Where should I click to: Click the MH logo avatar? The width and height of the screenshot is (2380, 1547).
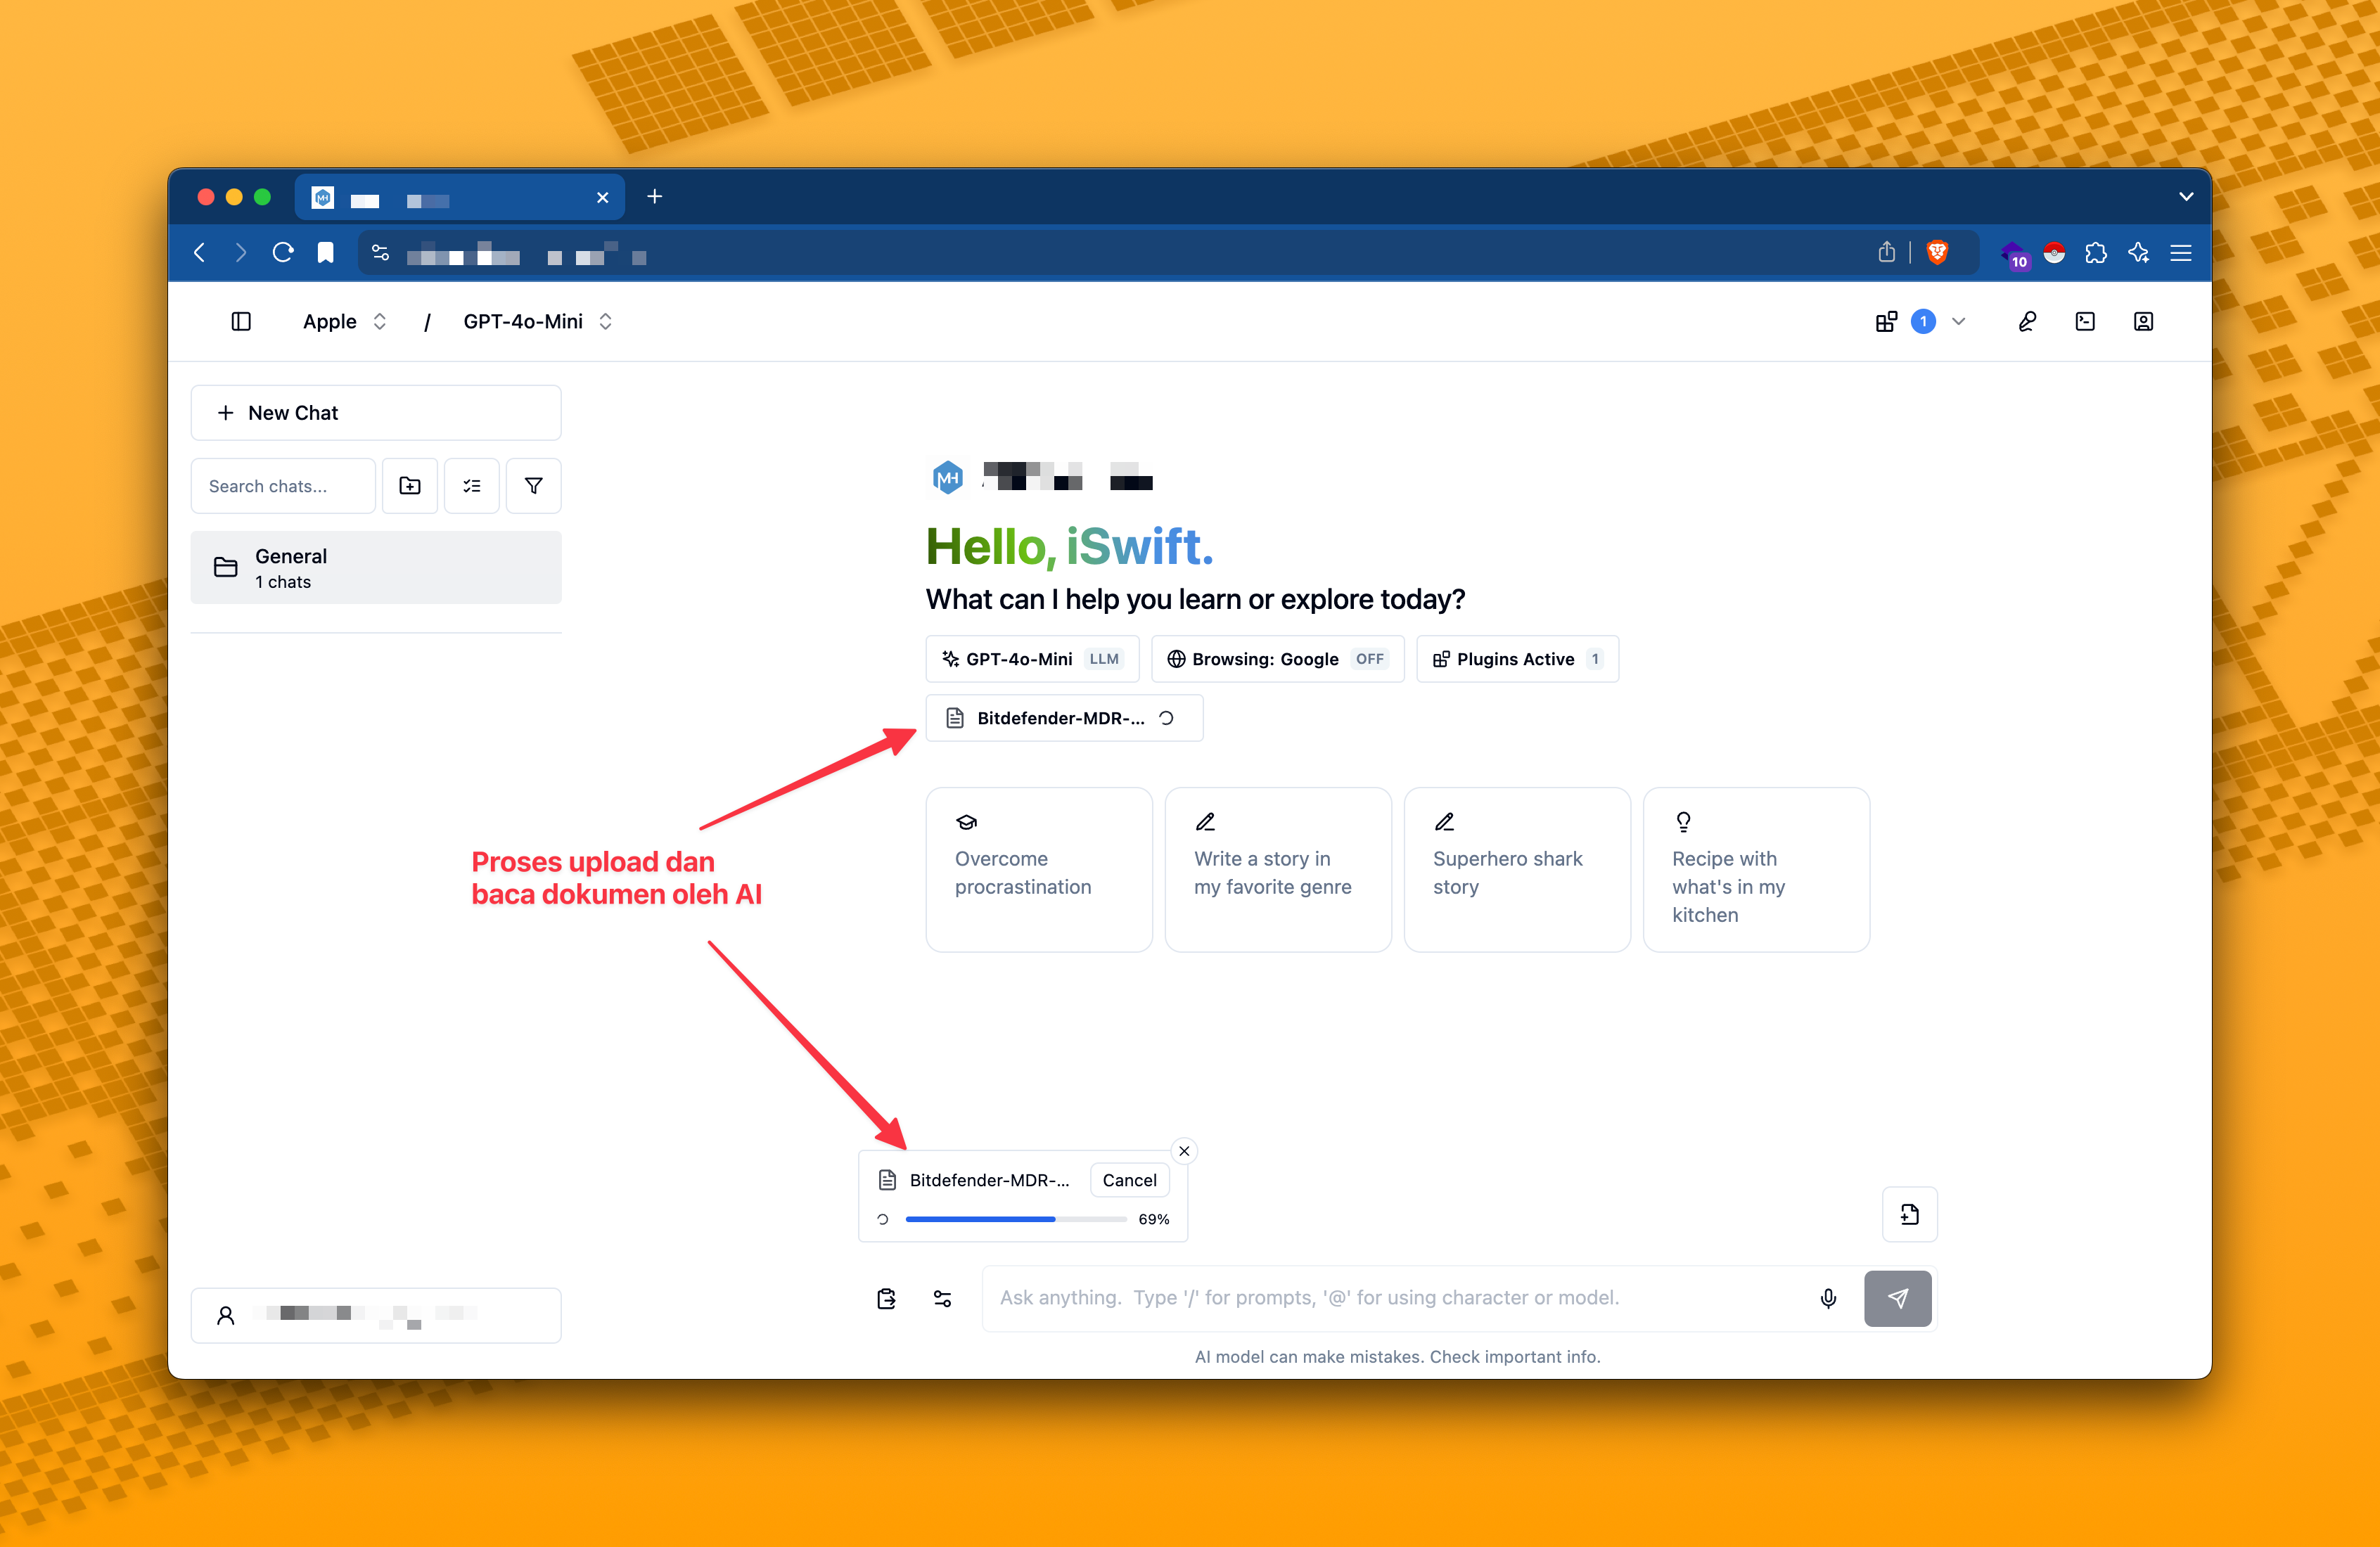click(x=947, y=478)
